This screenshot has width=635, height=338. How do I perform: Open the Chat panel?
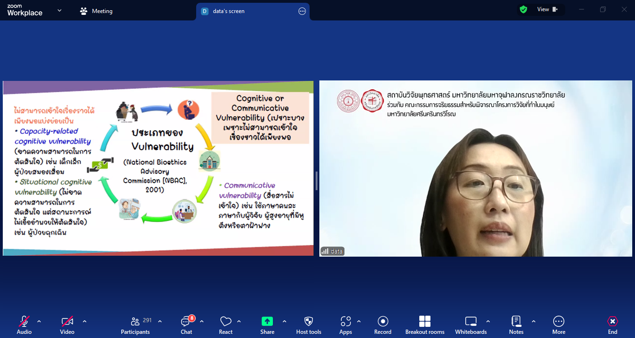(186, 322)
